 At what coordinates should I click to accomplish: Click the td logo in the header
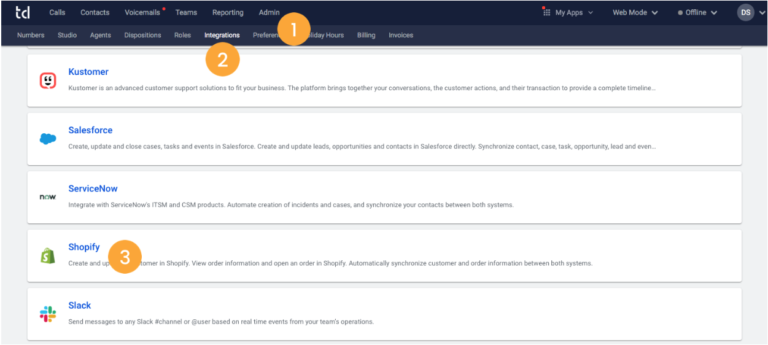pos(22,12)
